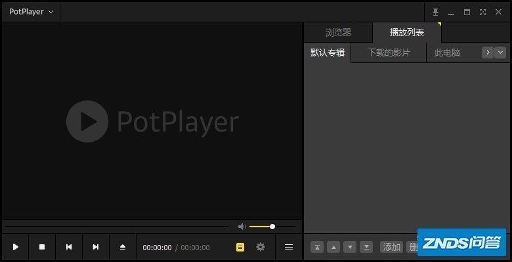The height and width of the screenshot is (262, 512).
Task: Open the PotPlayer main menu dropdown
Action: click(31, 12)
